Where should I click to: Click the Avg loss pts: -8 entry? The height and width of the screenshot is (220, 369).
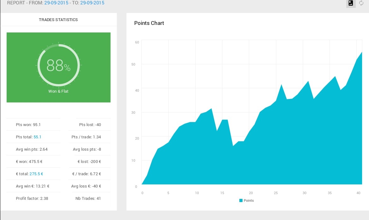pos(87,149)
